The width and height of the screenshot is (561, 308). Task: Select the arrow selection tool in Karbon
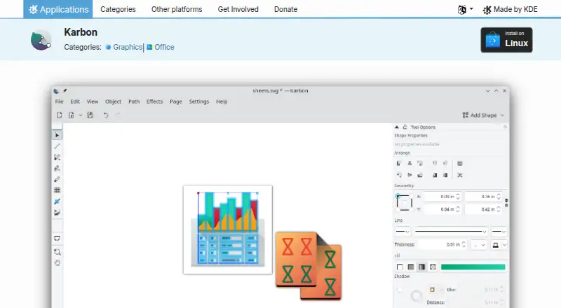[57, 135]
